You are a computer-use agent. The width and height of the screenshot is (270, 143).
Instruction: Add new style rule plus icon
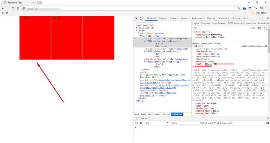tap(265, 28)
